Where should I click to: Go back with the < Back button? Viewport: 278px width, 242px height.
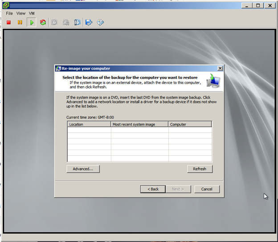tap(153, 189)
